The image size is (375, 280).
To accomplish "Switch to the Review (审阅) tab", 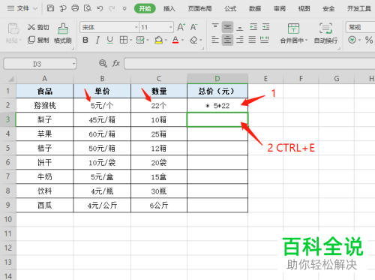I will pyautogui.click(x=280, y=9).
